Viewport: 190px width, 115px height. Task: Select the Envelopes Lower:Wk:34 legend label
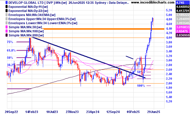(43, 23)
